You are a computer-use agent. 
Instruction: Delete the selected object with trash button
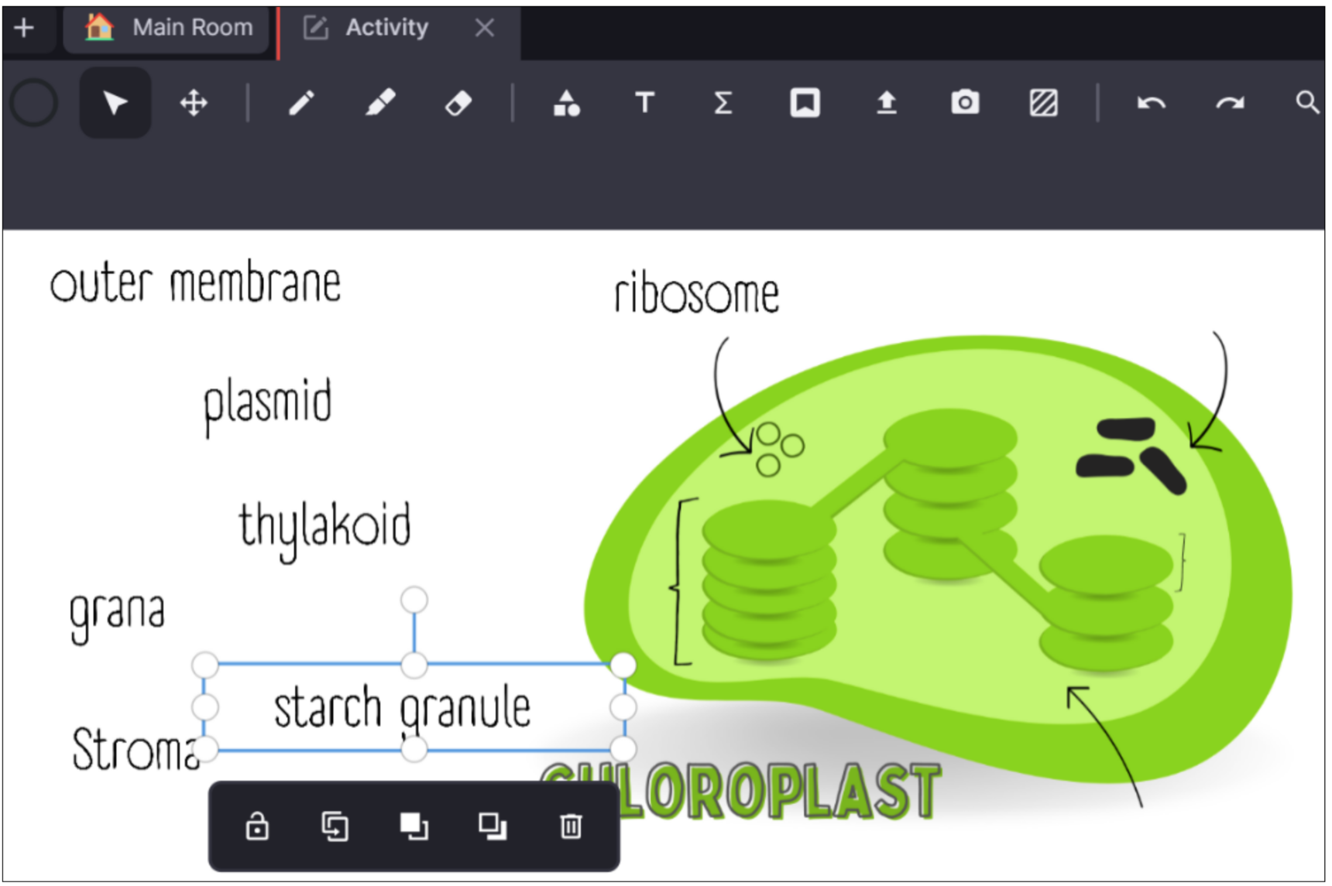(x=571, y=828)
